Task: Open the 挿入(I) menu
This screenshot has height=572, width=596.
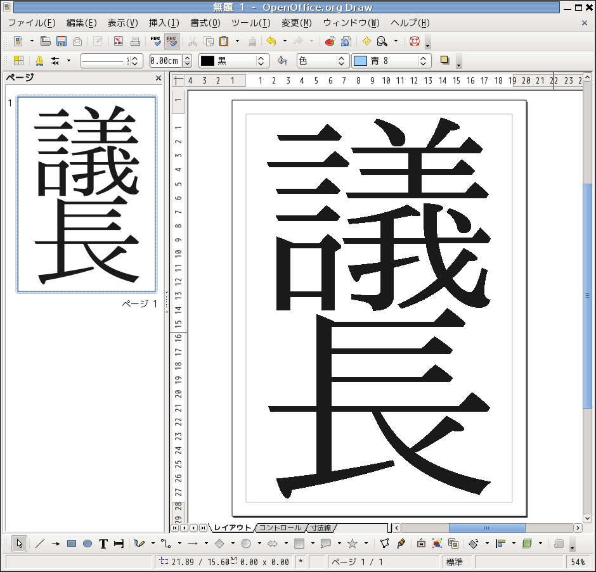Action: 164,23
